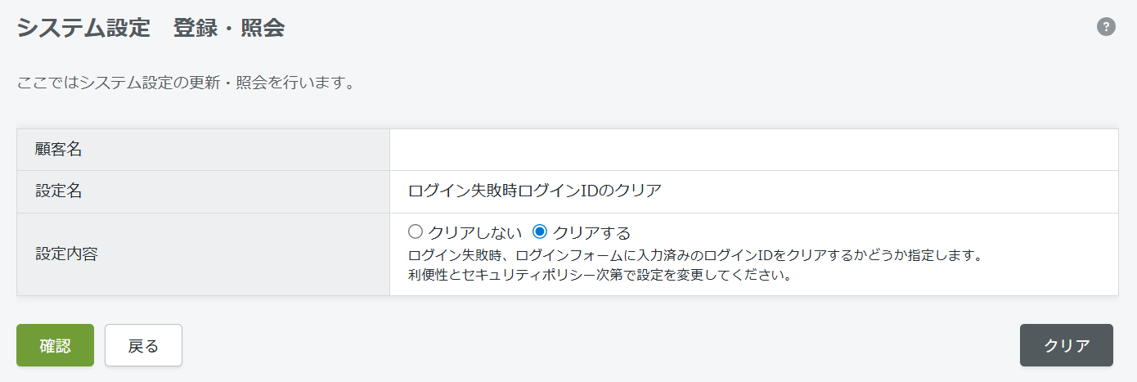Click the 登録・照会 part of the title
Viewport: 1137px width, 382px height.
point(229,28)
